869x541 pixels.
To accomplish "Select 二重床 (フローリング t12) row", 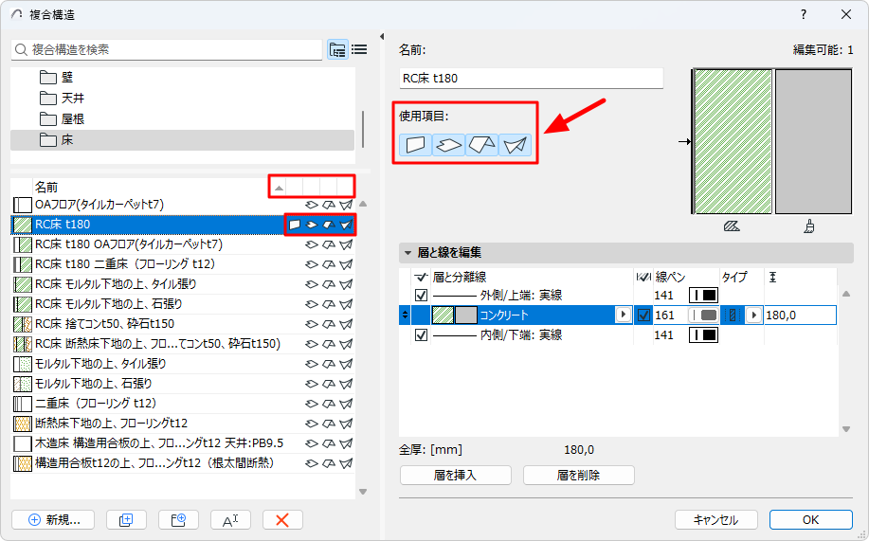I will tap(182, 404).
